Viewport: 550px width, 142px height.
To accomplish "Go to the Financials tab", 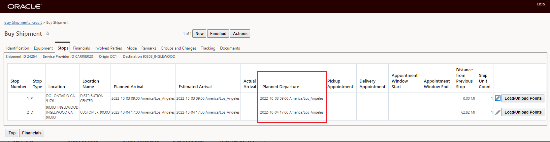I will click(81, 48).
